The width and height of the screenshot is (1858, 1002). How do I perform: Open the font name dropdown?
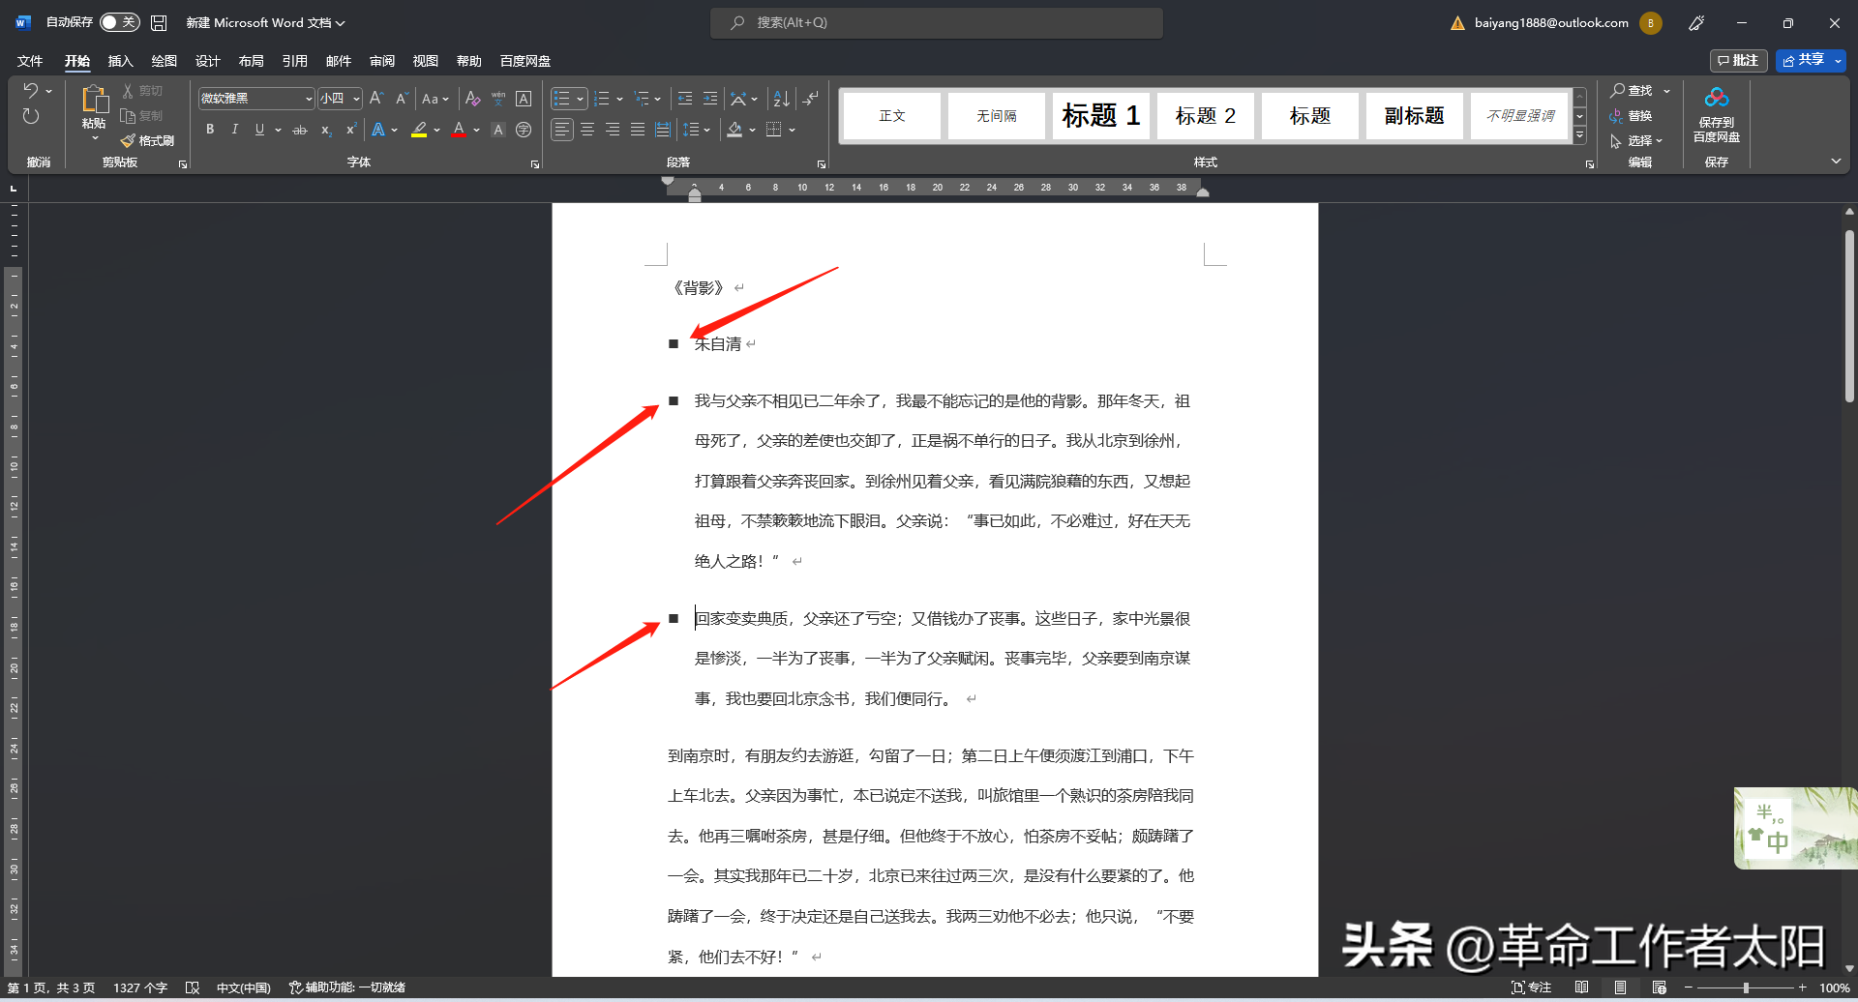[x=309, y=99]
